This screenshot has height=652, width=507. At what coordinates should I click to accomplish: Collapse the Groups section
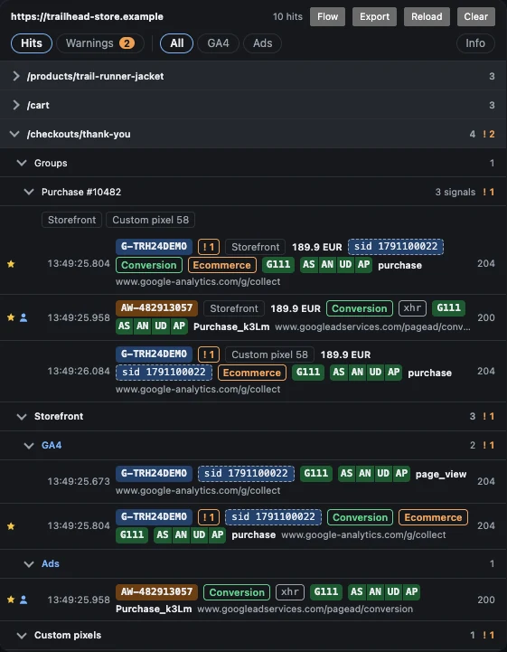253,163
